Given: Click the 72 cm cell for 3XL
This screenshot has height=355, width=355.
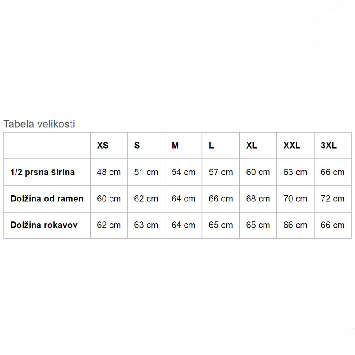Looking at the screenshot, I should 332,199.
